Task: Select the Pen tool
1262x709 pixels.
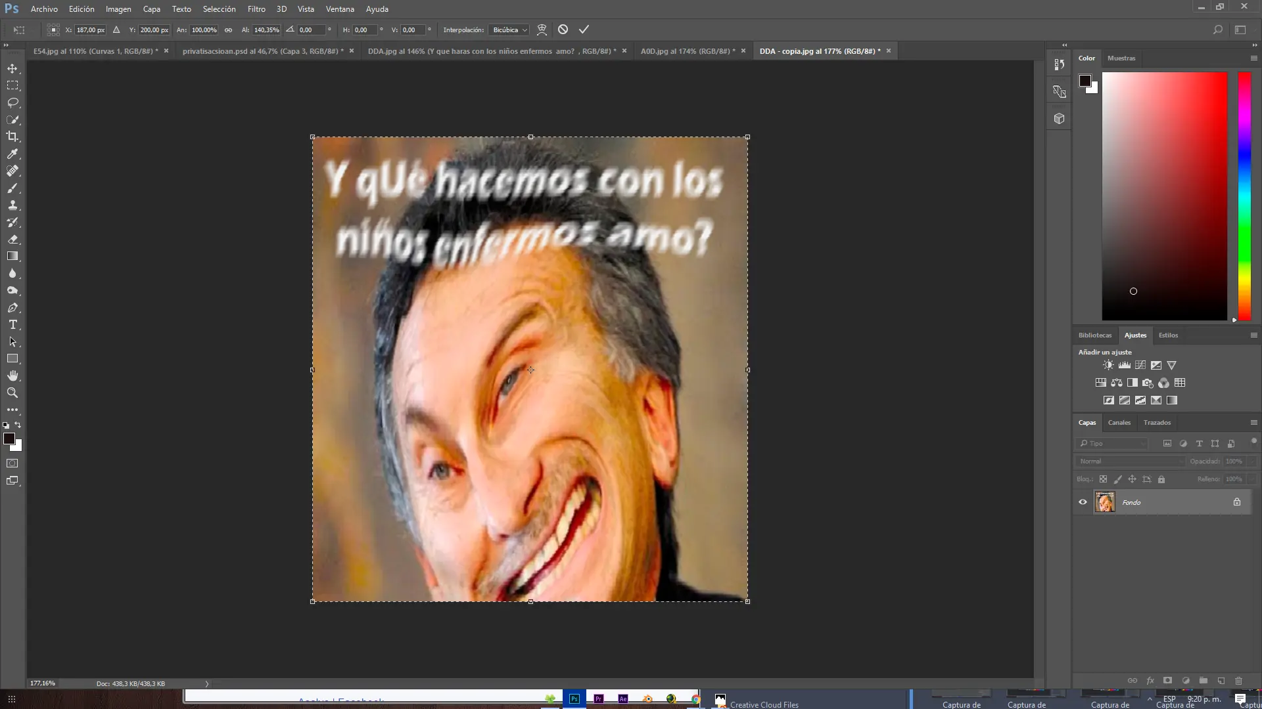Action: coord(12,307)
